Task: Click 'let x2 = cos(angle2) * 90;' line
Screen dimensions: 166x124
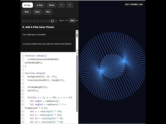Action: [47, 118]
